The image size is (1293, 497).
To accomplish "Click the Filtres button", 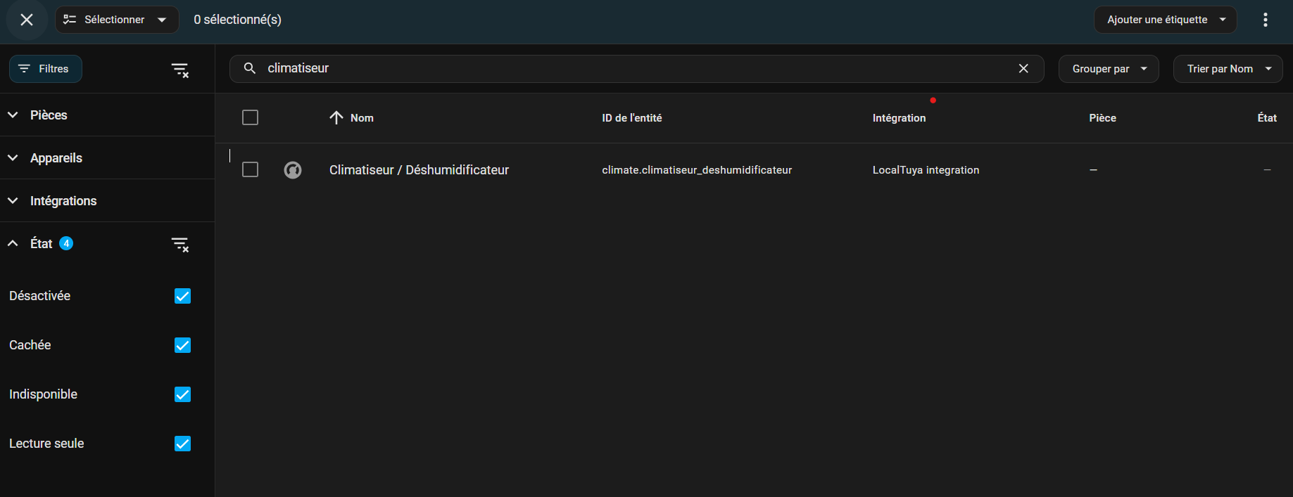I will click(x=46, y=69).
